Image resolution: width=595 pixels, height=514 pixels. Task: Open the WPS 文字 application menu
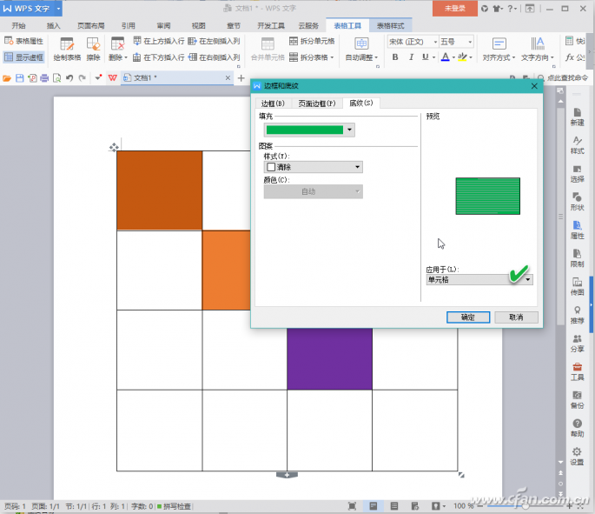(x=31, y=9)
